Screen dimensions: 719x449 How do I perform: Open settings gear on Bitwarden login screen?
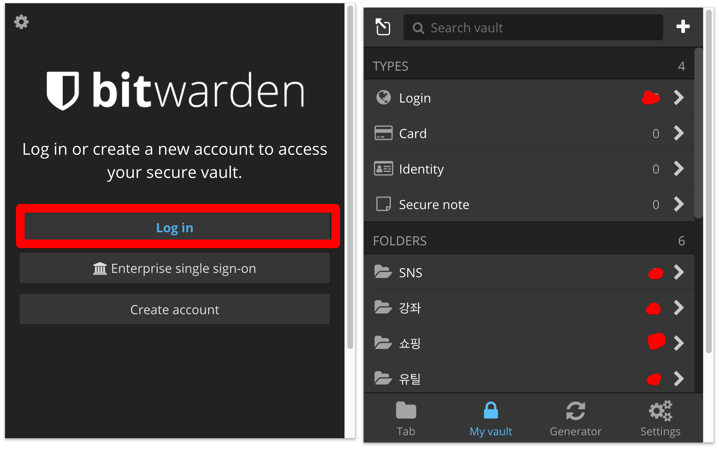(21, 22)
